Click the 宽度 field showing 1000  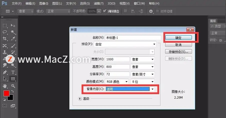coord(117,59)
